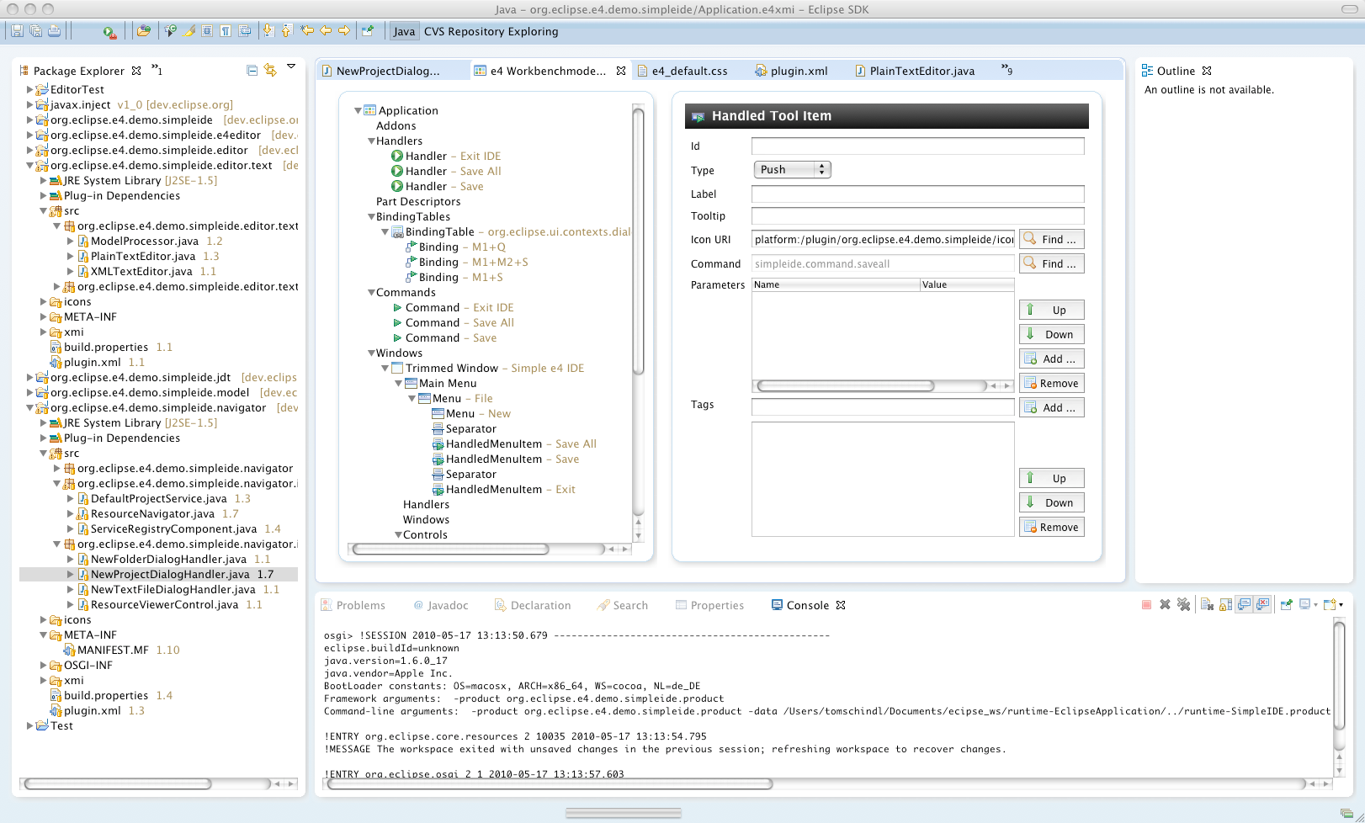Click the Save icon in main toolbar
This screenshot has height=823, width=1365.
(x=17, y=31)
